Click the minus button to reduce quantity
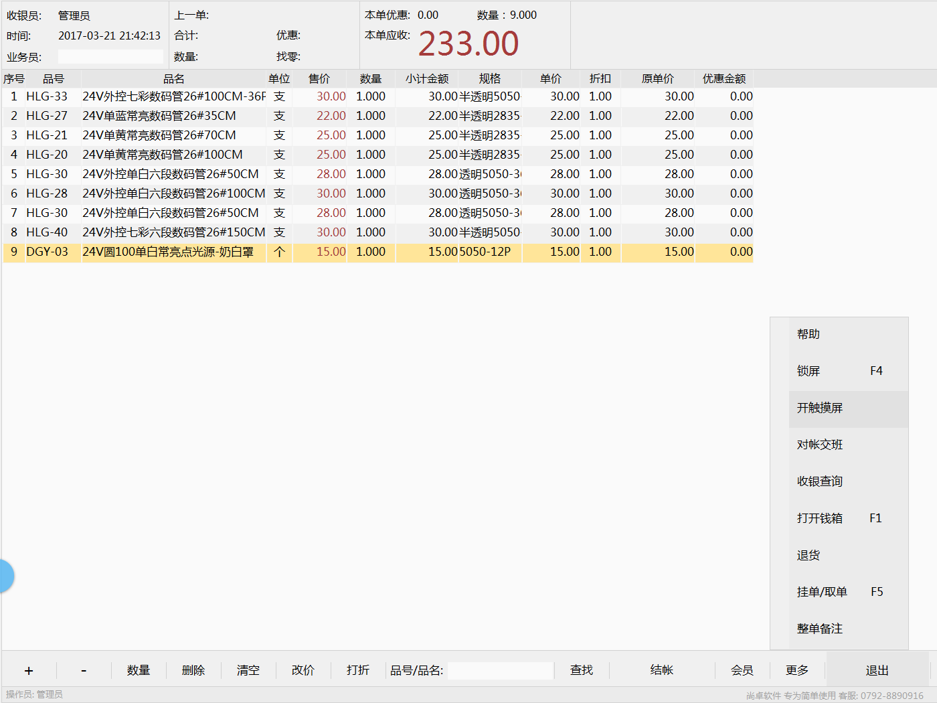This screenshot has width=937, height=703. [x=84, y=670]
